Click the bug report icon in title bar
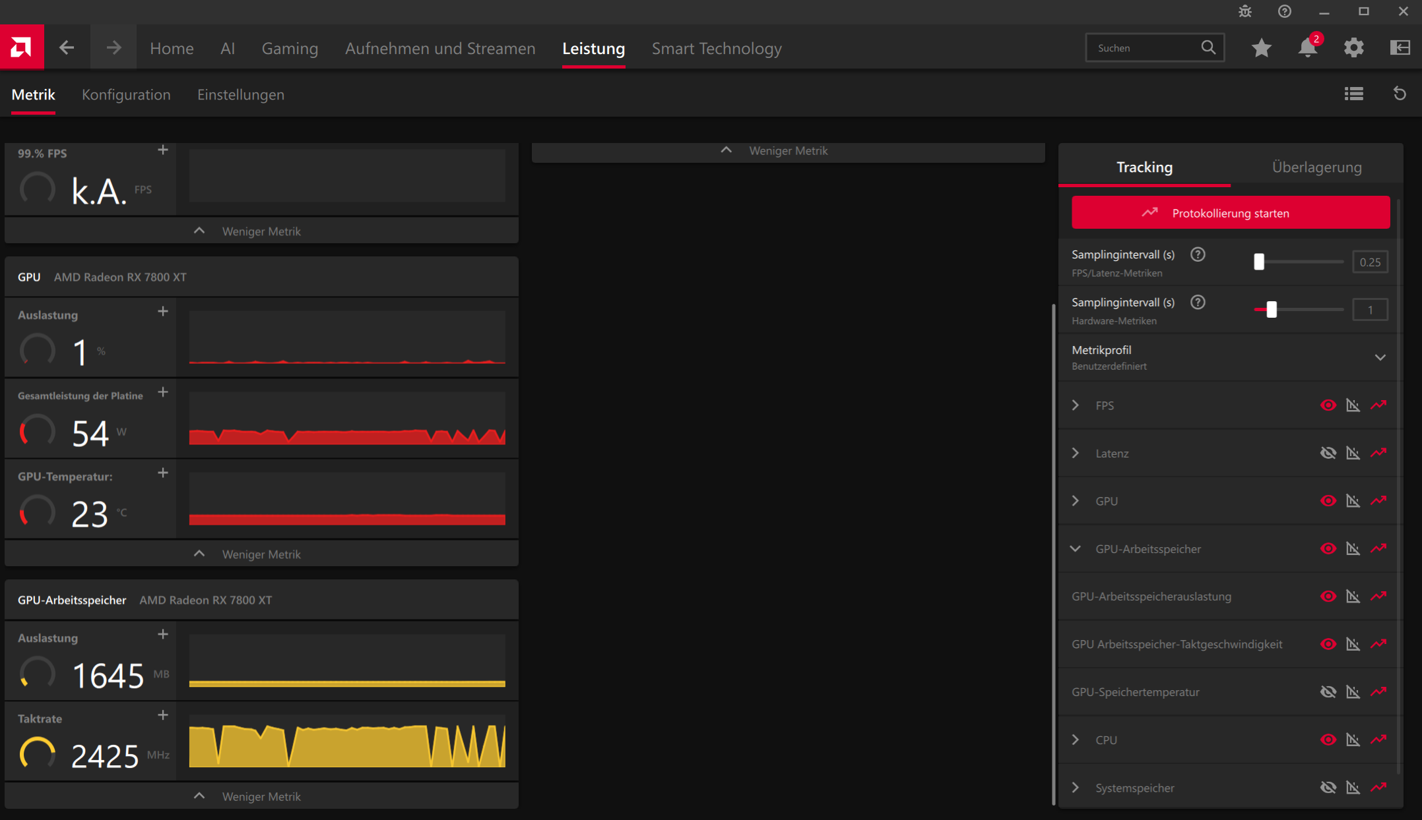This screenshot has height=820, width=1422. [x=1244, y=11]
